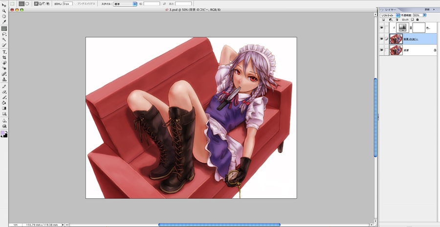This screenshot has height=227, width=440.
Task: Select the 背景 のコピー layer name
Action: 411,39
